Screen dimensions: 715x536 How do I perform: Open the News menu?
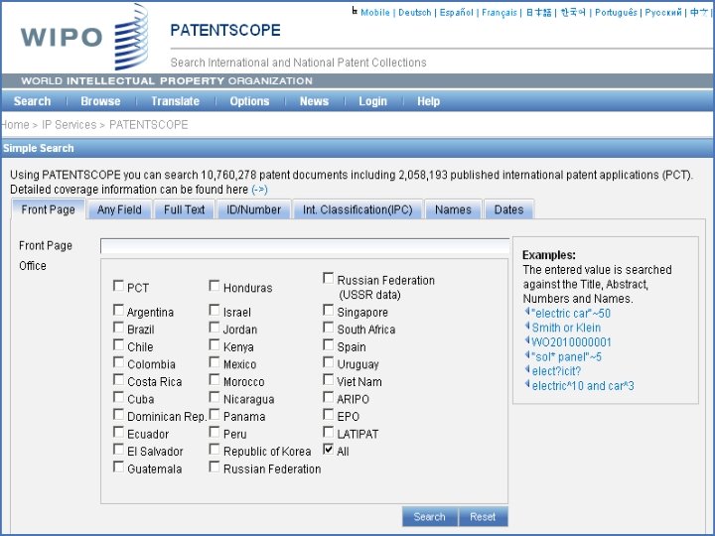(314, 101)
